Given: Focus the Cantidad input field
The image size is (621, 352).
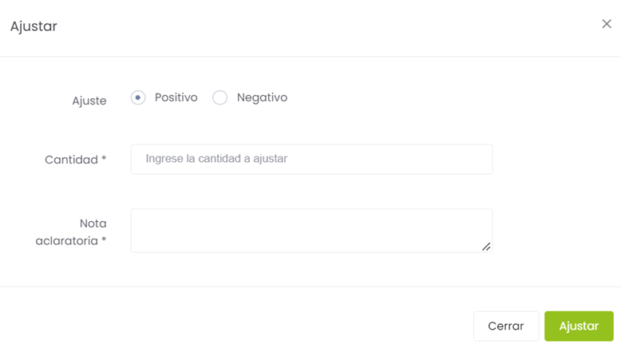Looking at the screenshot, I should (311, 159).
